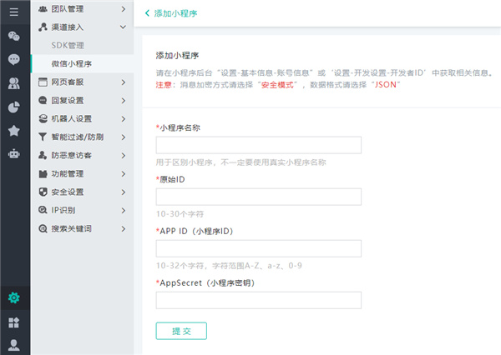The width and height of the screenshot is (501, 355).
Task: Open the apps grid icon in sidebar
Action: (x=14, y=322)
